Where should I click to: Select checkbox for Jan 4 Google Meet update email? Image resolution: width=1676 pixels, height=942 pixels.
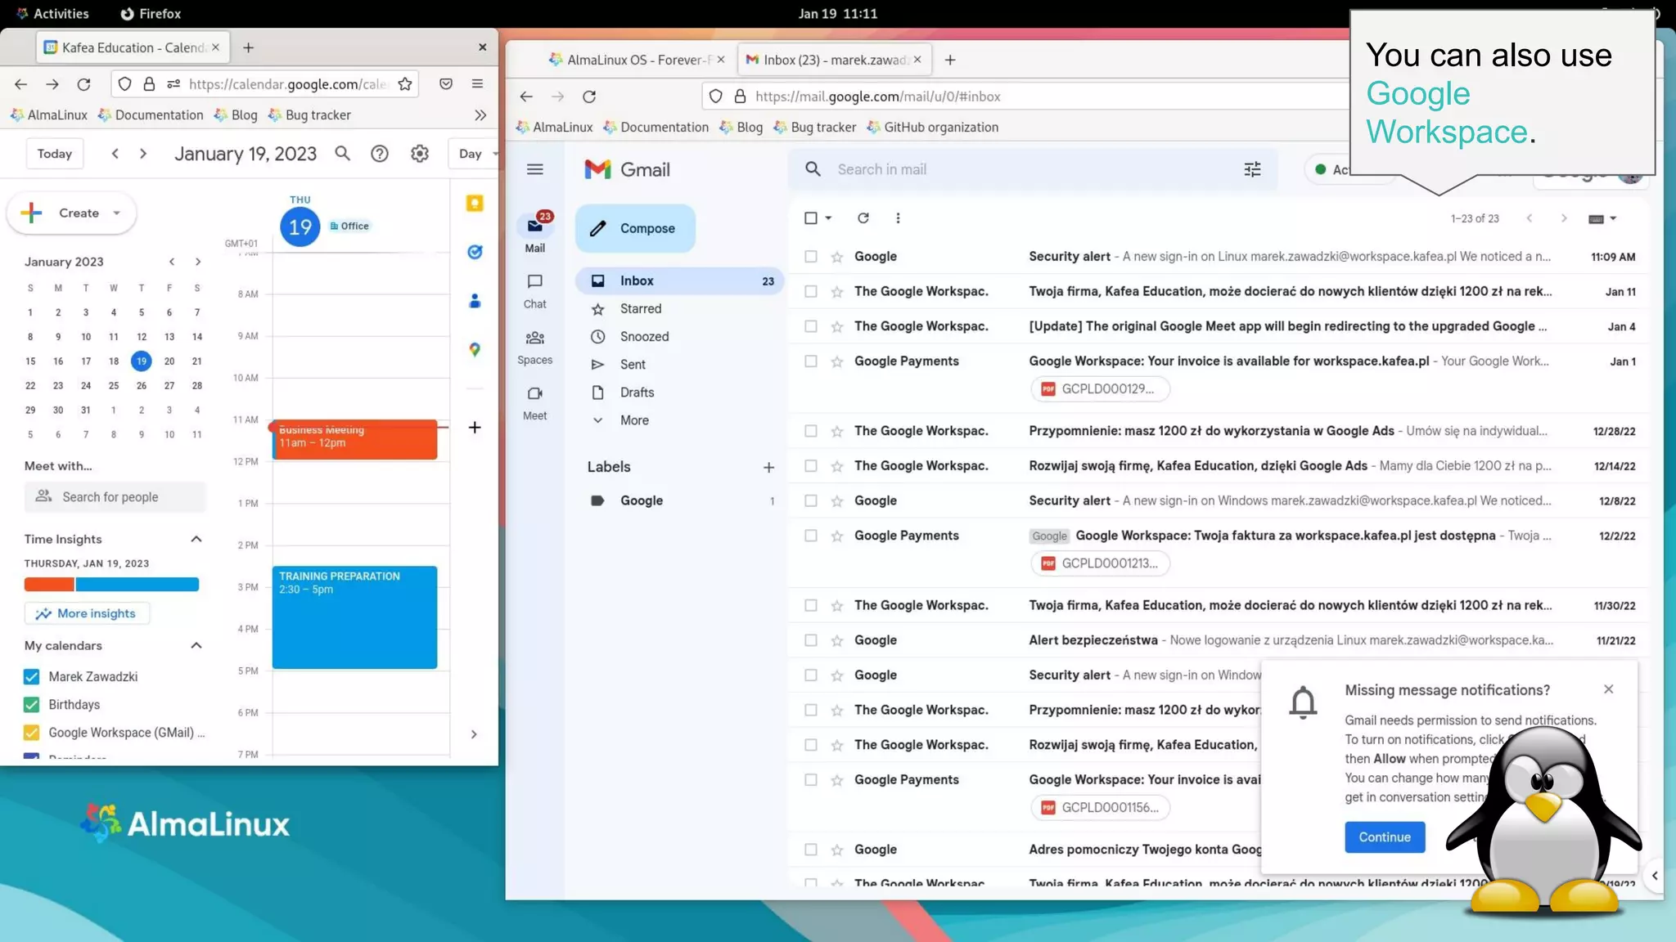[x=811, y=326]
